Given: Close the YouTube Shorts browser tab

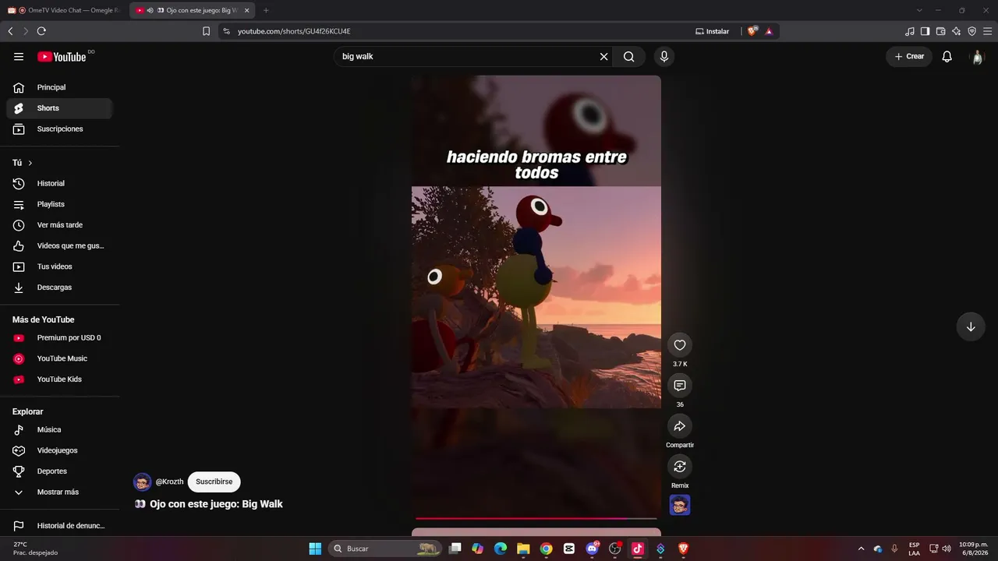Looking at the screenshot, I should [246, 10].
